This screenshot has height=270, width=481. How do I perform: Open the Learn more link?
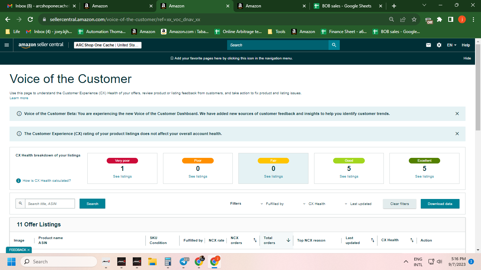pos(19,98)
